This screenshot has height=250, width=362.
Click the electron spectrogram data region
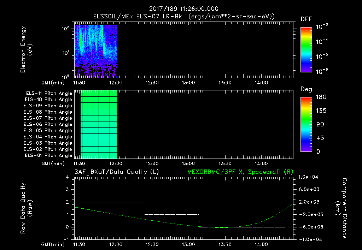[x=96, y=51]
